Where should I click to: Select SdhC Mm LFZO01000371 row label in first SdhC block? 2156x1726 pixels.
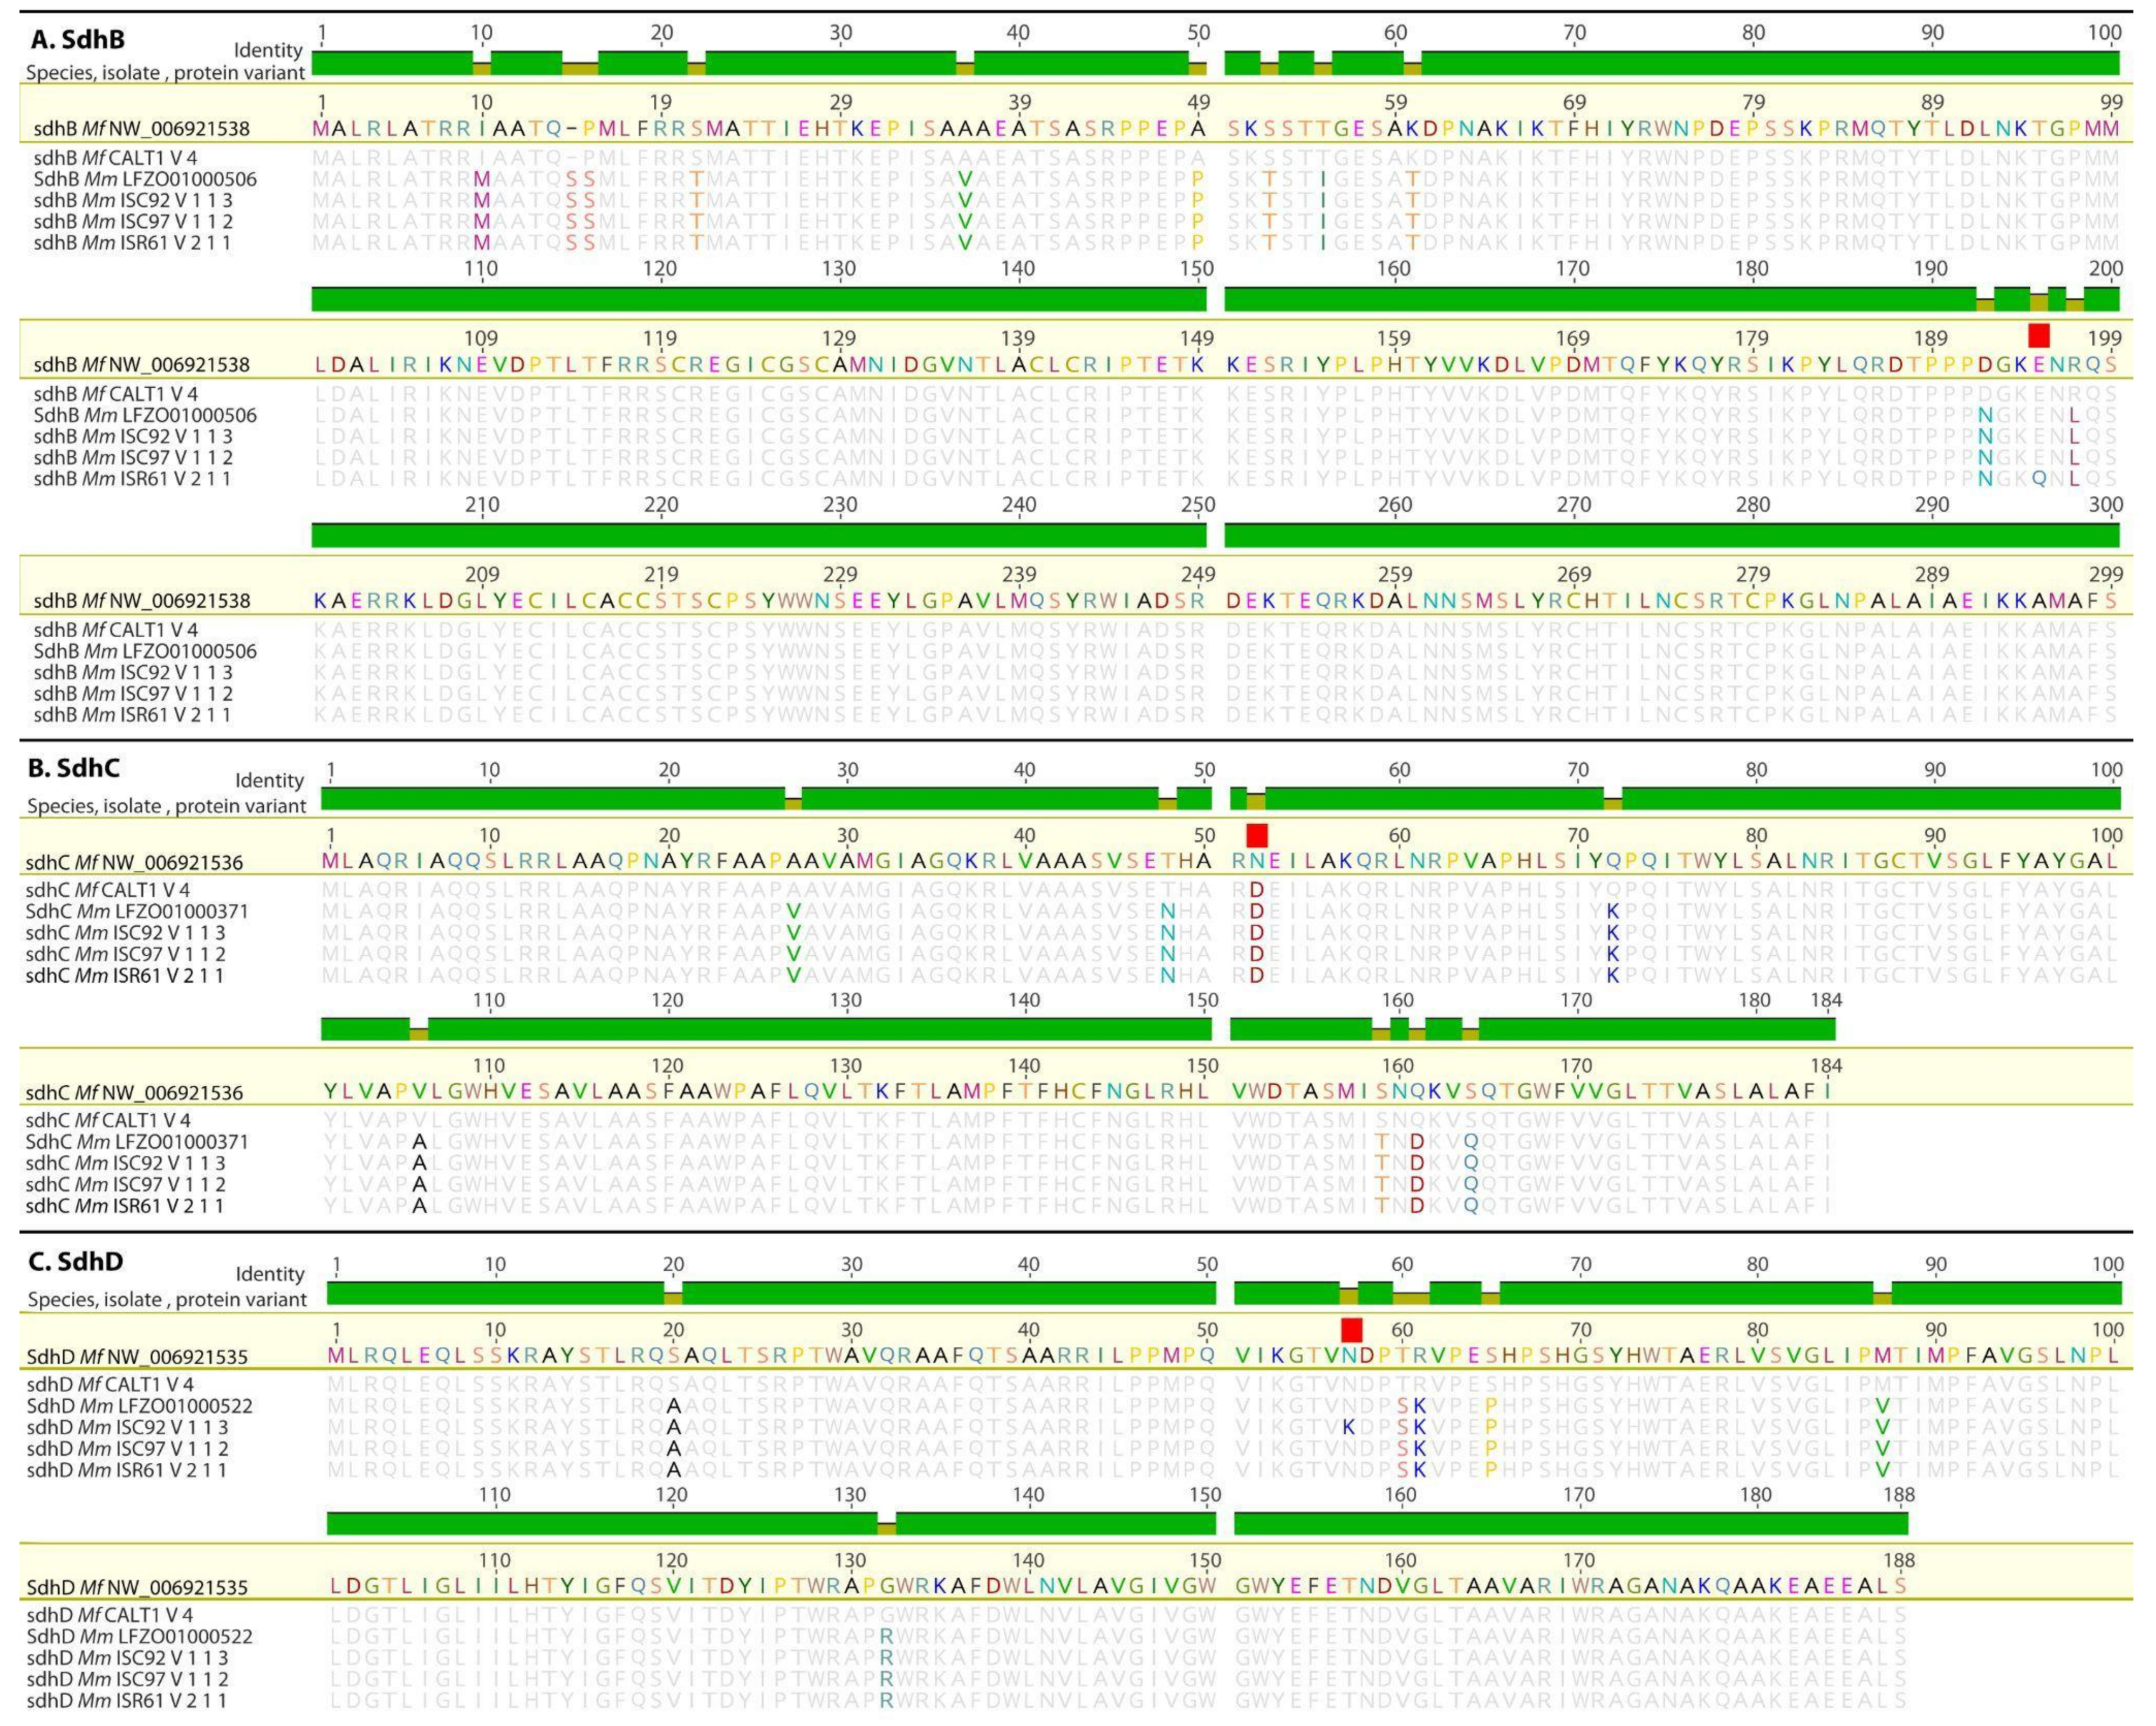click(x=137, y=911)
